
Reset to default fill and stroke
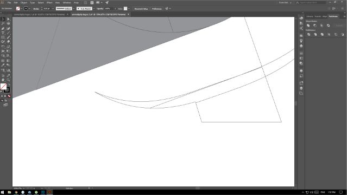pos(2,92)
